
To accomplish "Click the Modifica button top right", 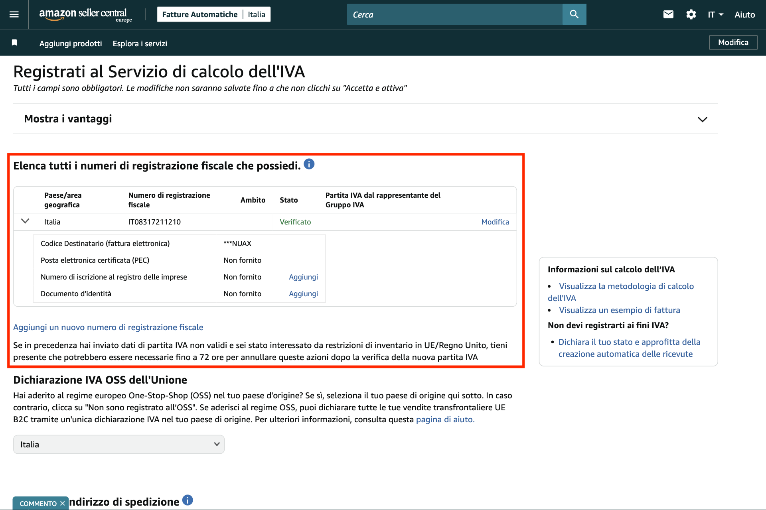I will click(733, 42).
